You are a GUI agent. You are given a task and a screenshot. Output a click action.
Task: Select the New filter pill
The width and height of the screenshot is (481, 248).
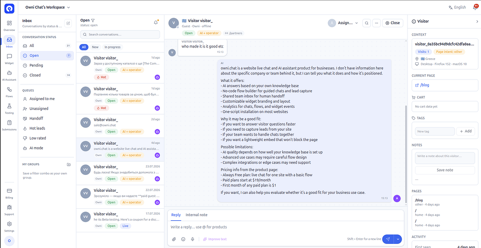(95, 47)
